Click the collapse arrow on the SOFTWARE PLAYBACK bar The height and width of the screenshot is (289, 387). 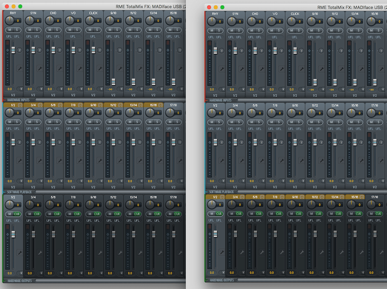(x=4, y=192)
